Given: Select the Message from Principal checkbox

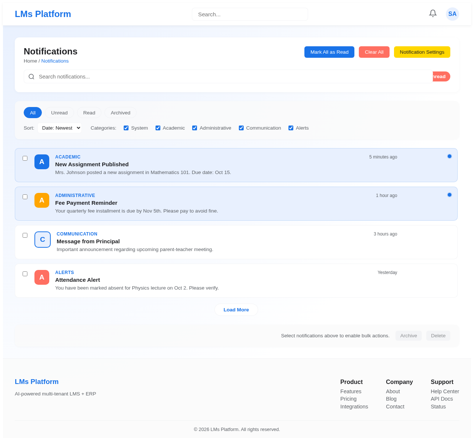Looking at the screenshot, I should [25, 235].
